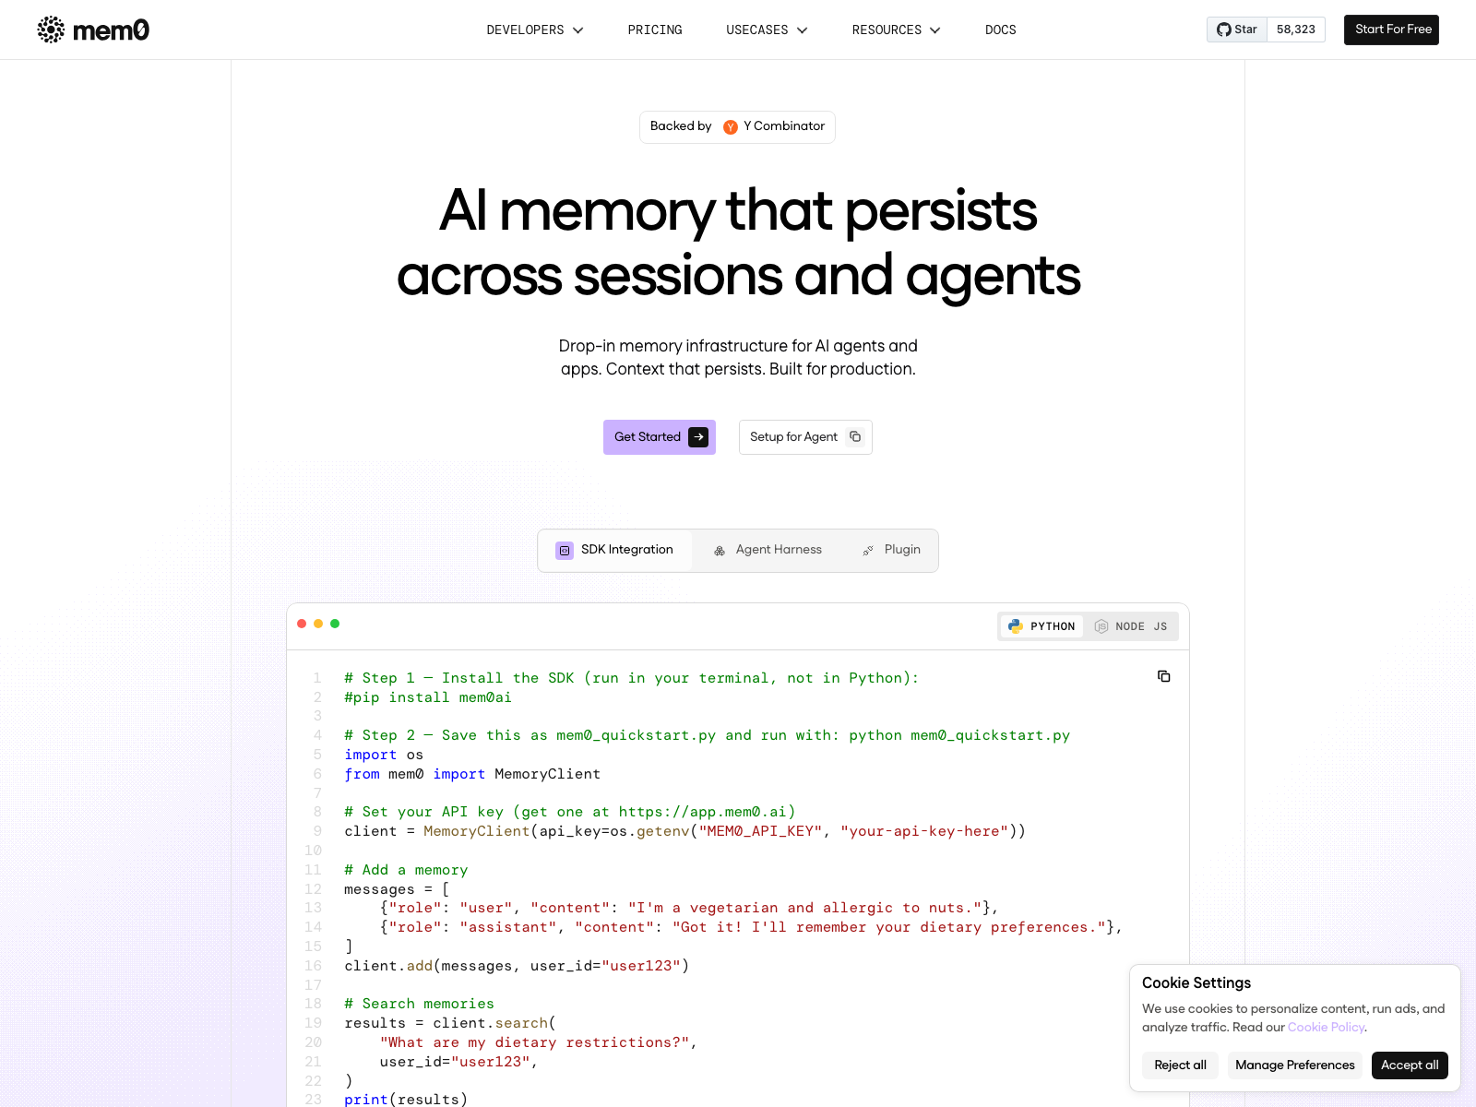The width and height of the screenshot is (1476, 1107).
Task: Click the "Cookie Settings" heading
Action: 1196,983
